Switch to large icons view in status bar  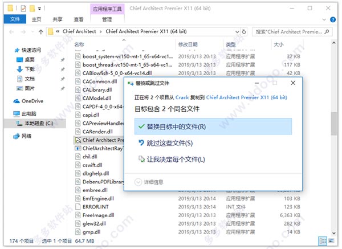point(331,241)
